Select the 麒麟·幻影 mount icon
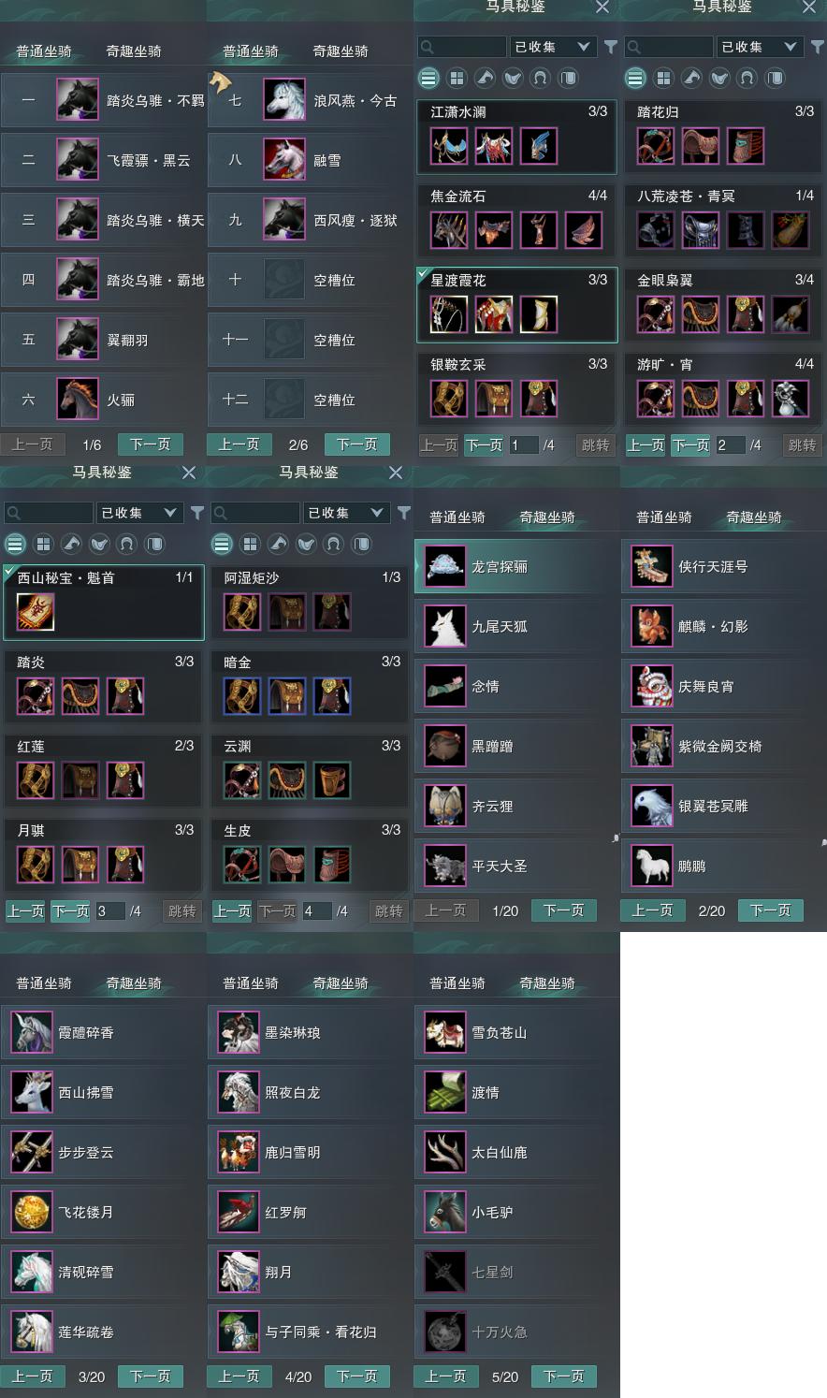 click(x=652, y=626)
